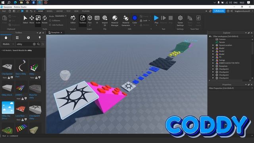Open Toolbox Inventory grid tab

[x=17, y=38]
